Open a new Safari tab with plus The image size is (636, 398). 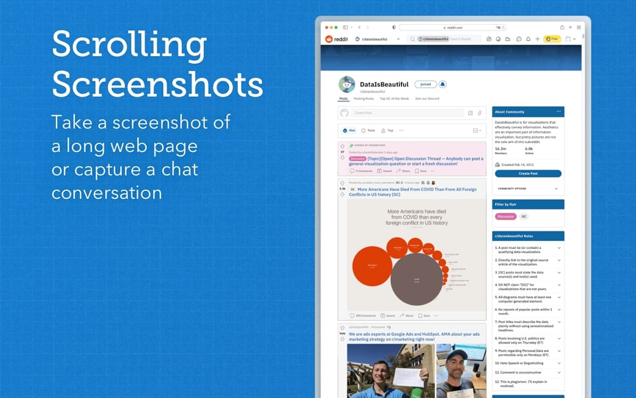click(x=570, y=27)
